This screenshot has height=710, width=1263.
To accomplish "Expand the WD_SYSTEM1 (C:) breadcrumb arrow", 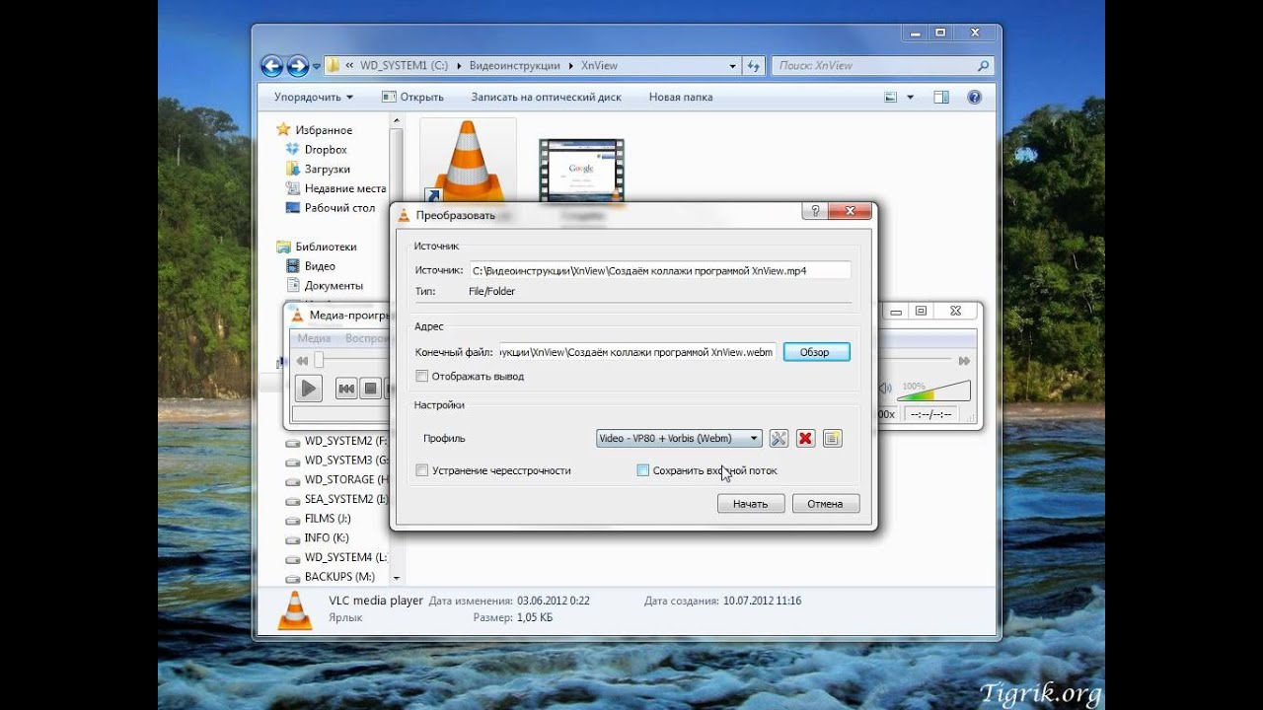I will pyautogui.click(x=457, y=66).
